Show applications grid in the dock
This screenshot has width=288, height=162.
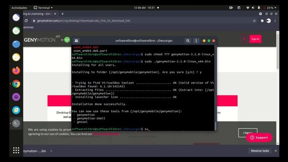point(16,150)
